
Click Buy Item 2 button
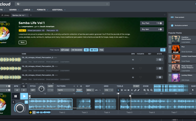click(152, 29)
